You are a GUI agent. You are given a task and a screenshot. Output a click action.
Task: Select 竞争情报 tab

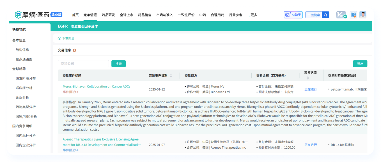click(90, 15)
